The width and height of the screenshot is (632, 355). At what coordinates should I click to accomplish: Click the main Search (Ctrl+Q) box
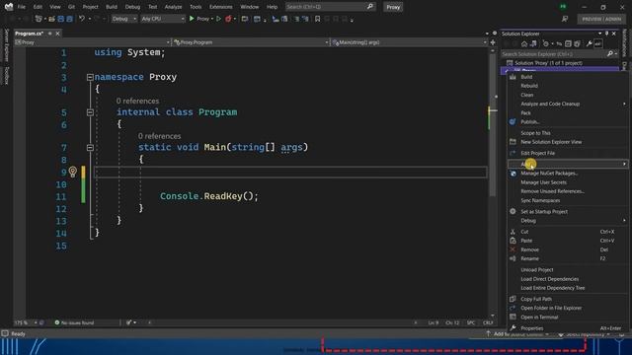330,7
